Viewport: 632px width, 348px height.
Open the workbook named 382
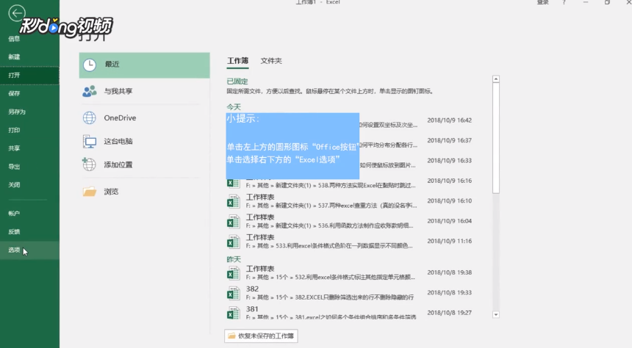[x=252, y=289]
